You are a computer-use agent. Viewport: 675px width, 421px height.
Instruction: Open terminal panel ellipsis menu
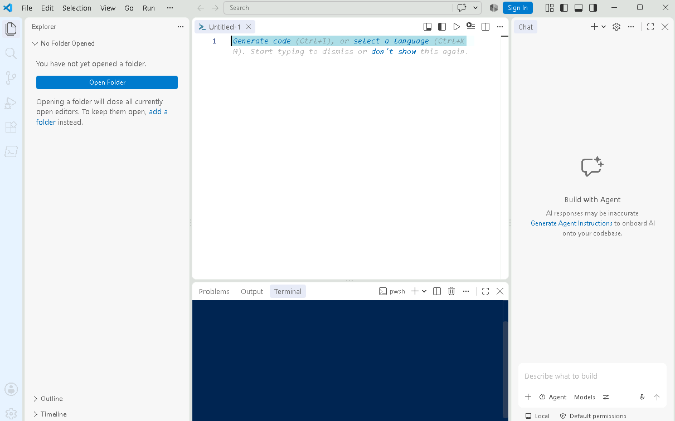tap(466, 291)
